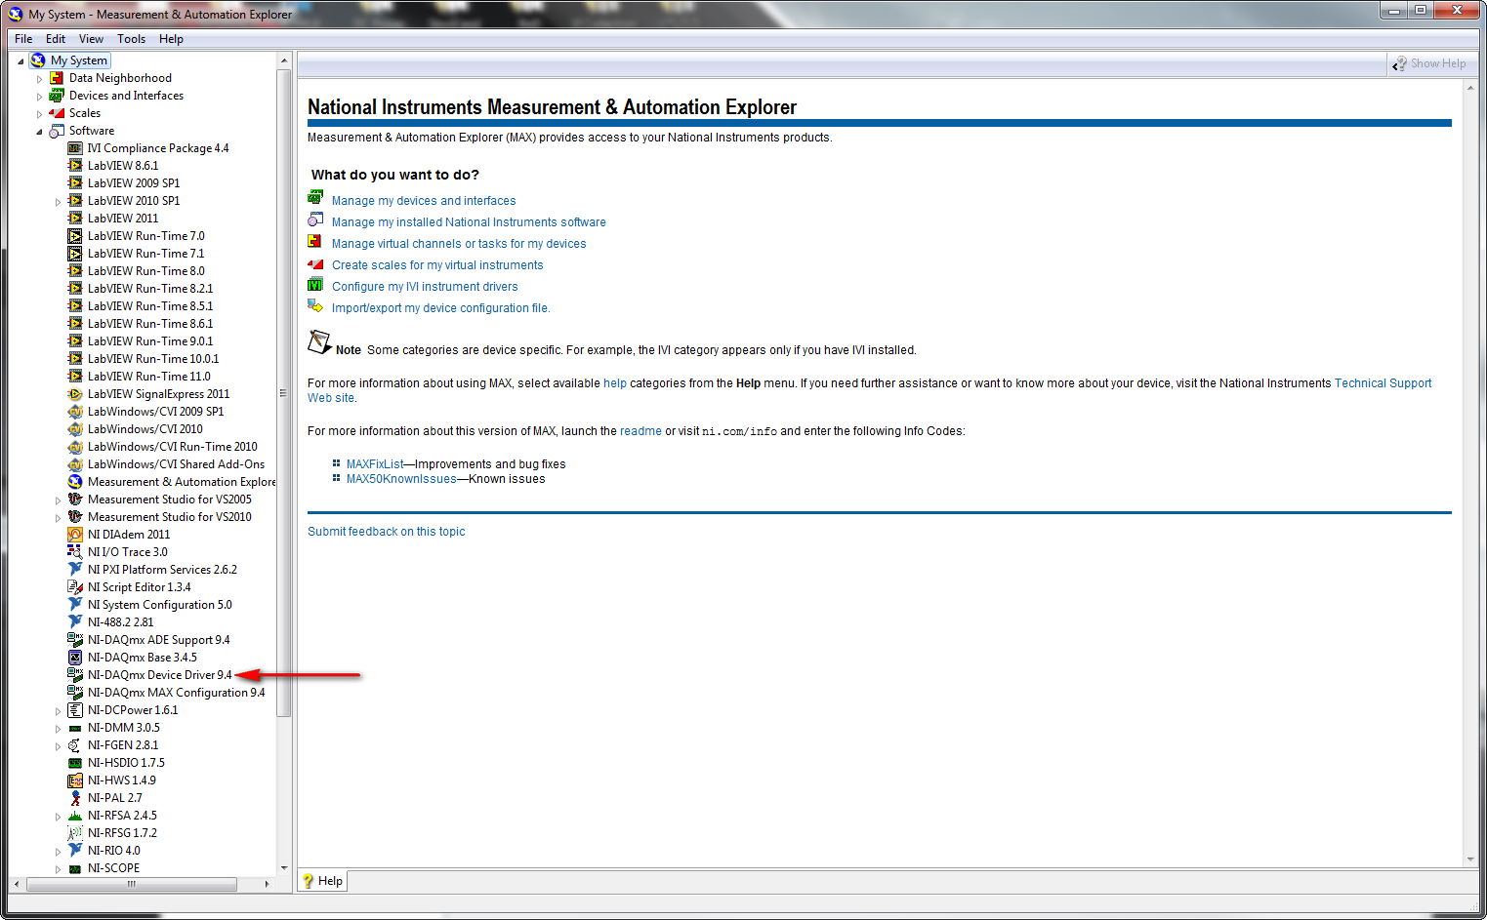Open the Help menu

(x=171, y=39)
